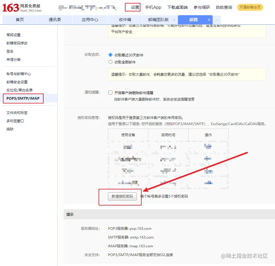Open the 手机App link
This screenshot has height=266, width=275.
pyautogui.click(x=153, y=7)
